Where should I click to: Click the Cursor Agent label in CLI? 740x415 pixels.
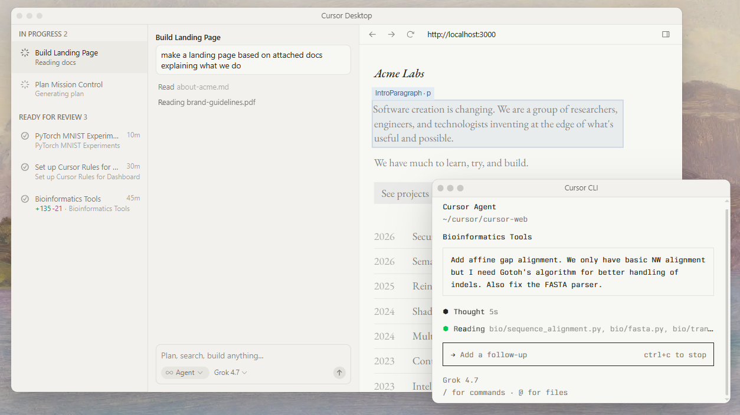469,207
